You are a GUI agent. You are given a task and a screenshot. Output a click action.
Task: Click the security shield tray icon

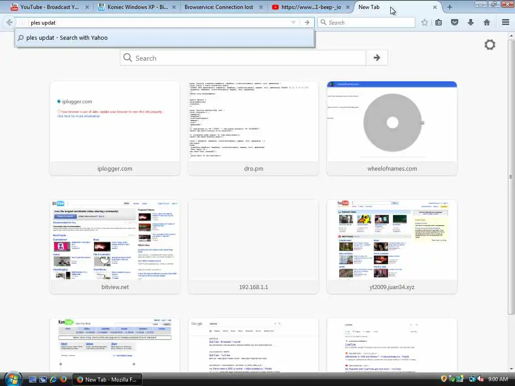(444, 379)
